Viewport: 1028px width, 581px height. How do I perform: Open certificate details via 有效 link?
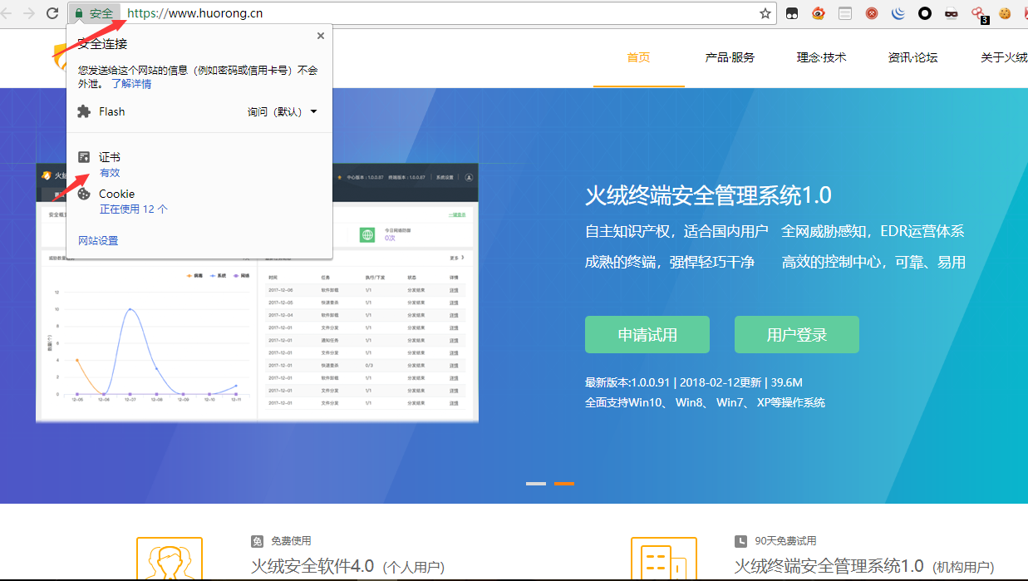point(110,173)
